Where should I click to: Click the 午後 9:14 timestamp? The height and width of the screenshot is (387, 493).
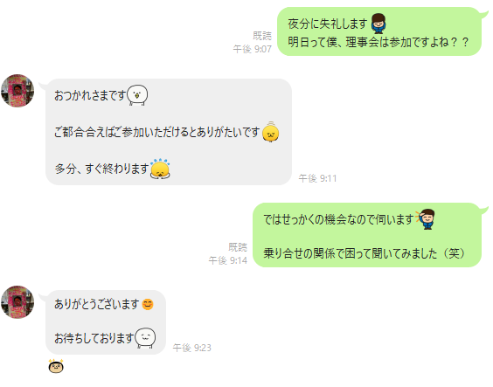pyautogui.click(x=228, y=260)
